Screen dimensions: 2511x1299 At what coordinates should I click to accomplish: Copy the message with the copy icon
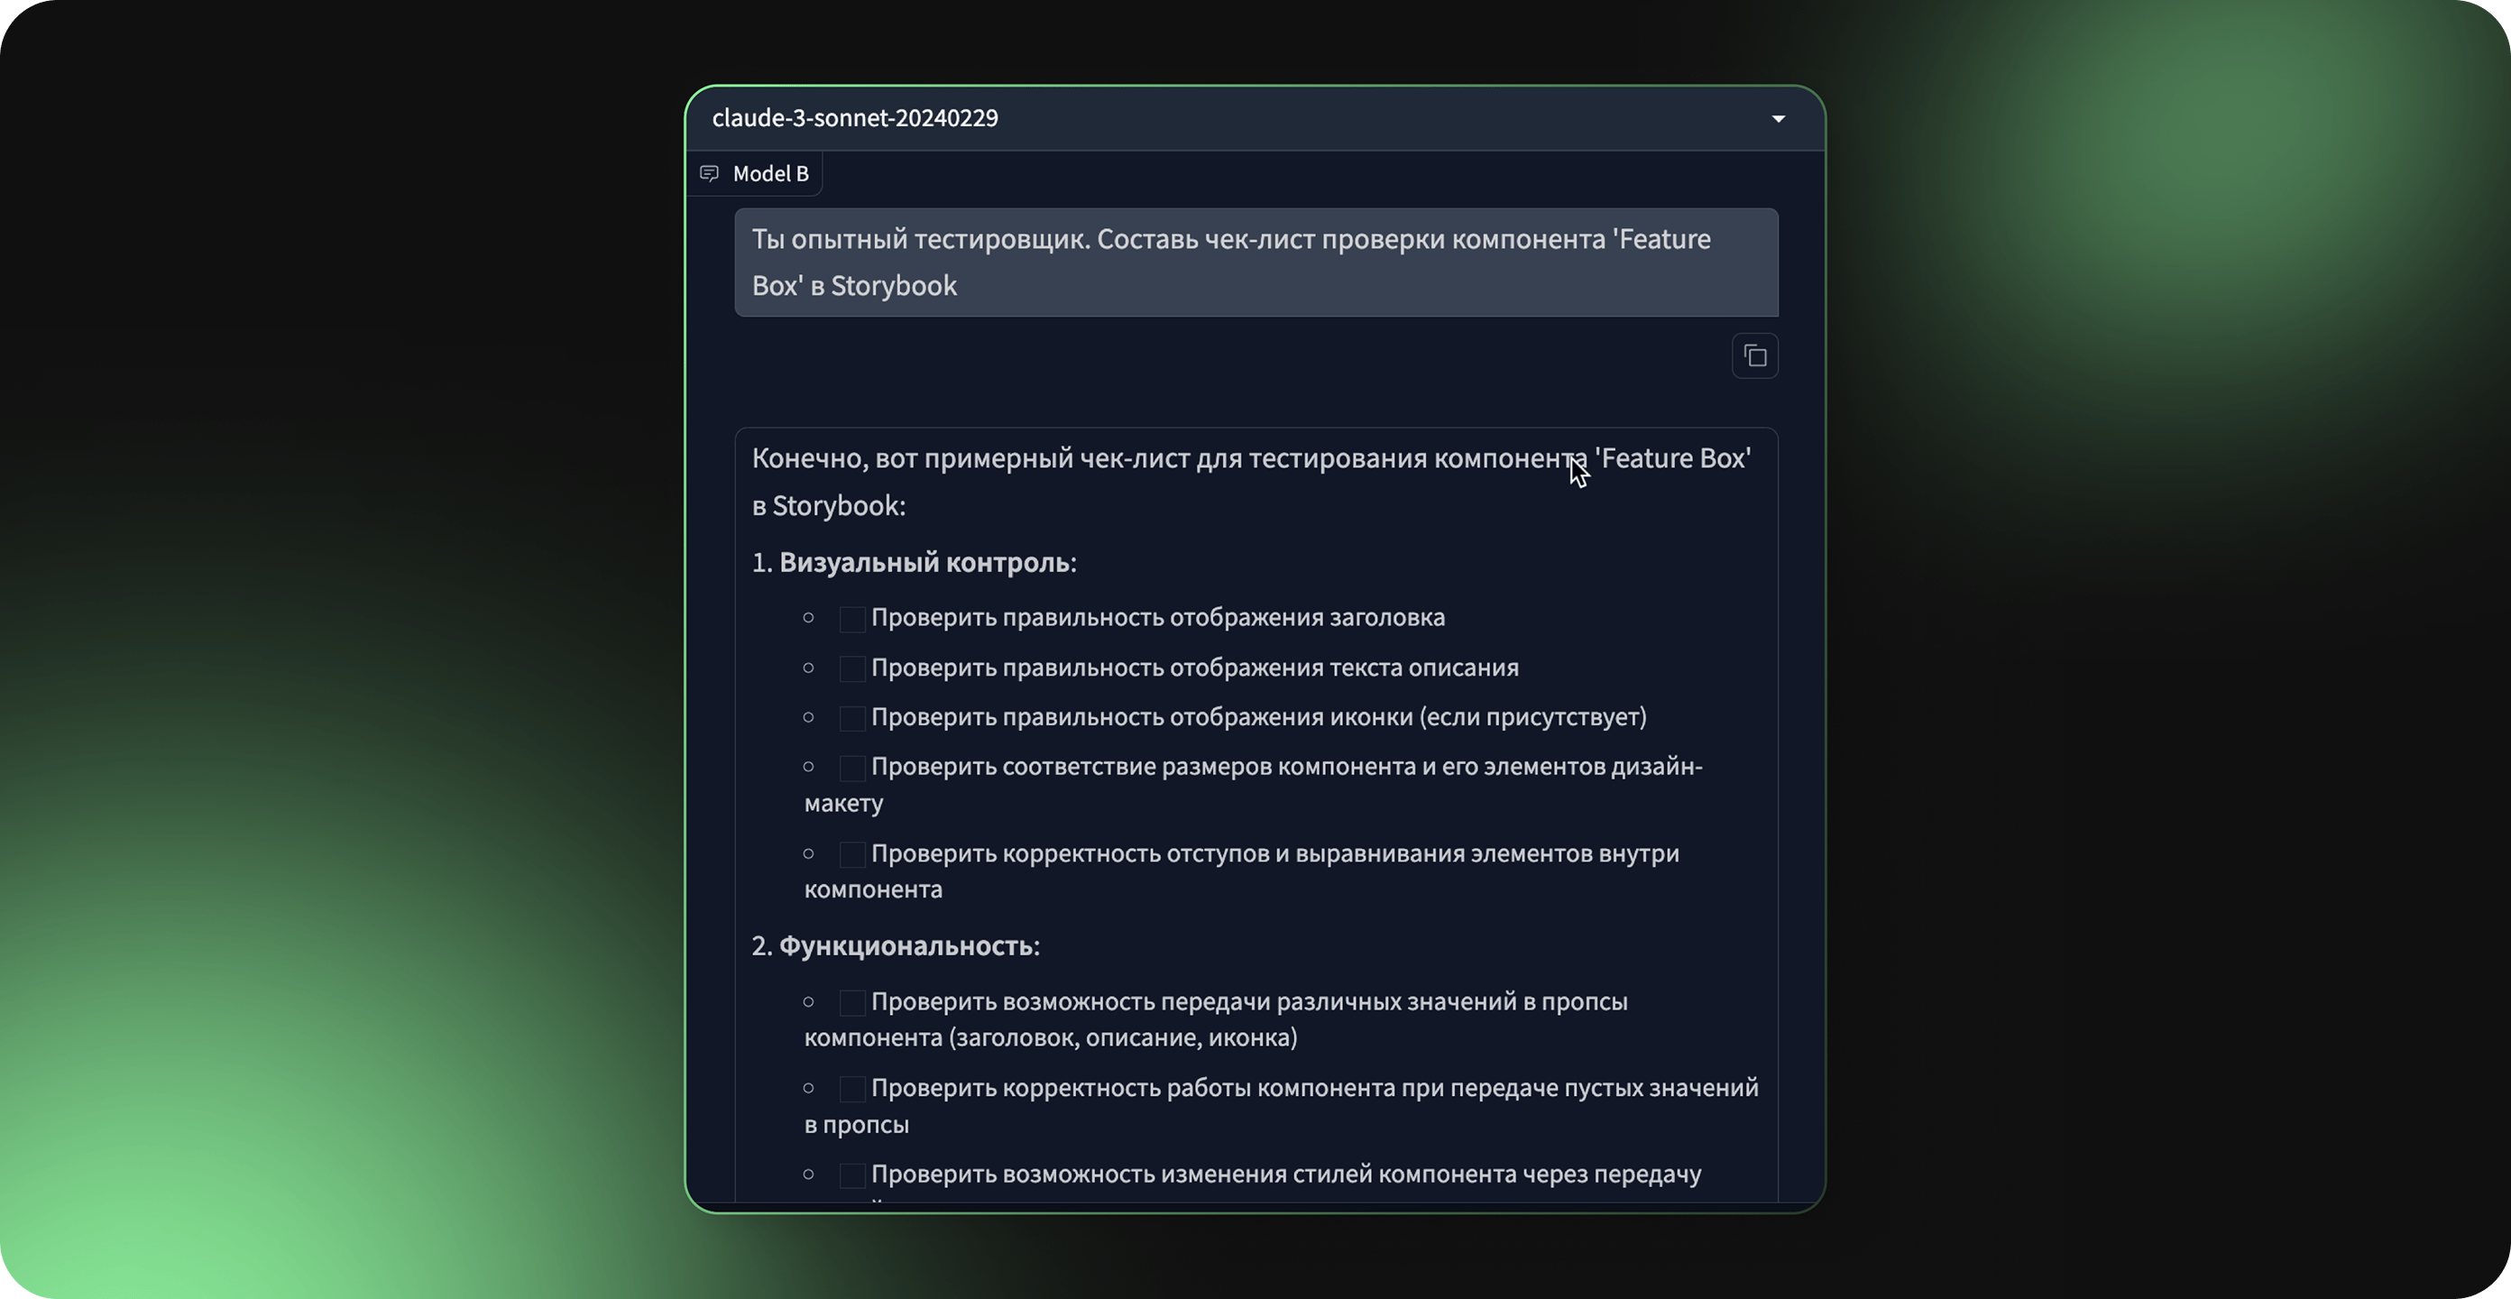[1754, 356]
